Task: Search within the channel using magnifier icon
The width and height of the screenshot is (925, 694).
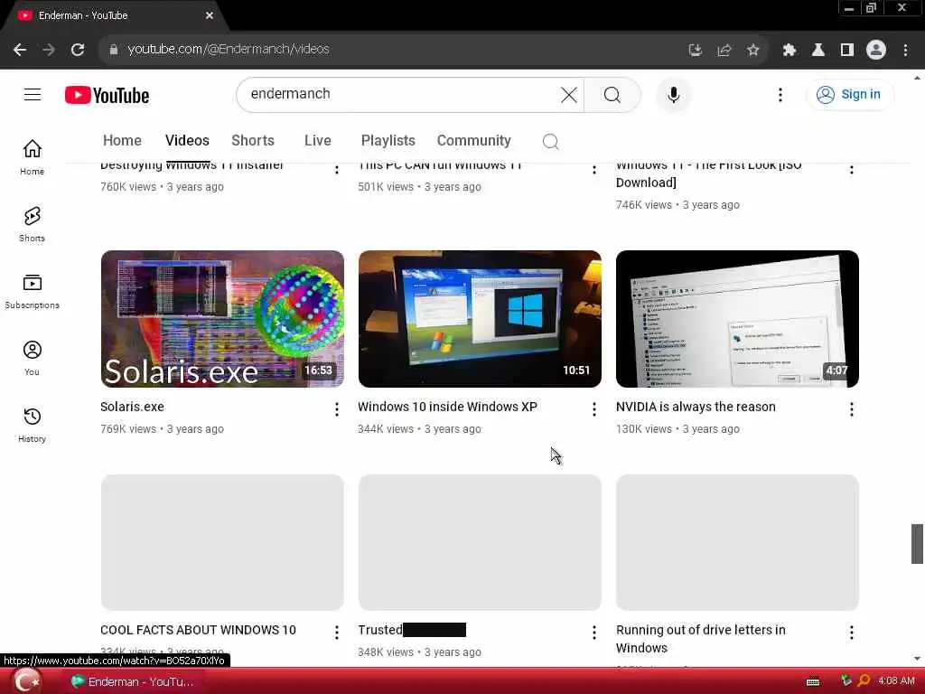Action: coord(550,141)
